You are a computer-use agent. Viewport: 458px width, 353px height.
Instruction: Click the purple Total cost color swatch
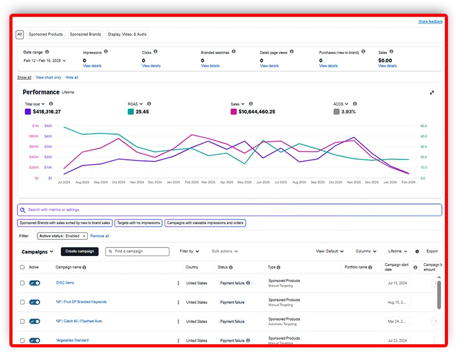pyautogui.click(x=28, y=111)
